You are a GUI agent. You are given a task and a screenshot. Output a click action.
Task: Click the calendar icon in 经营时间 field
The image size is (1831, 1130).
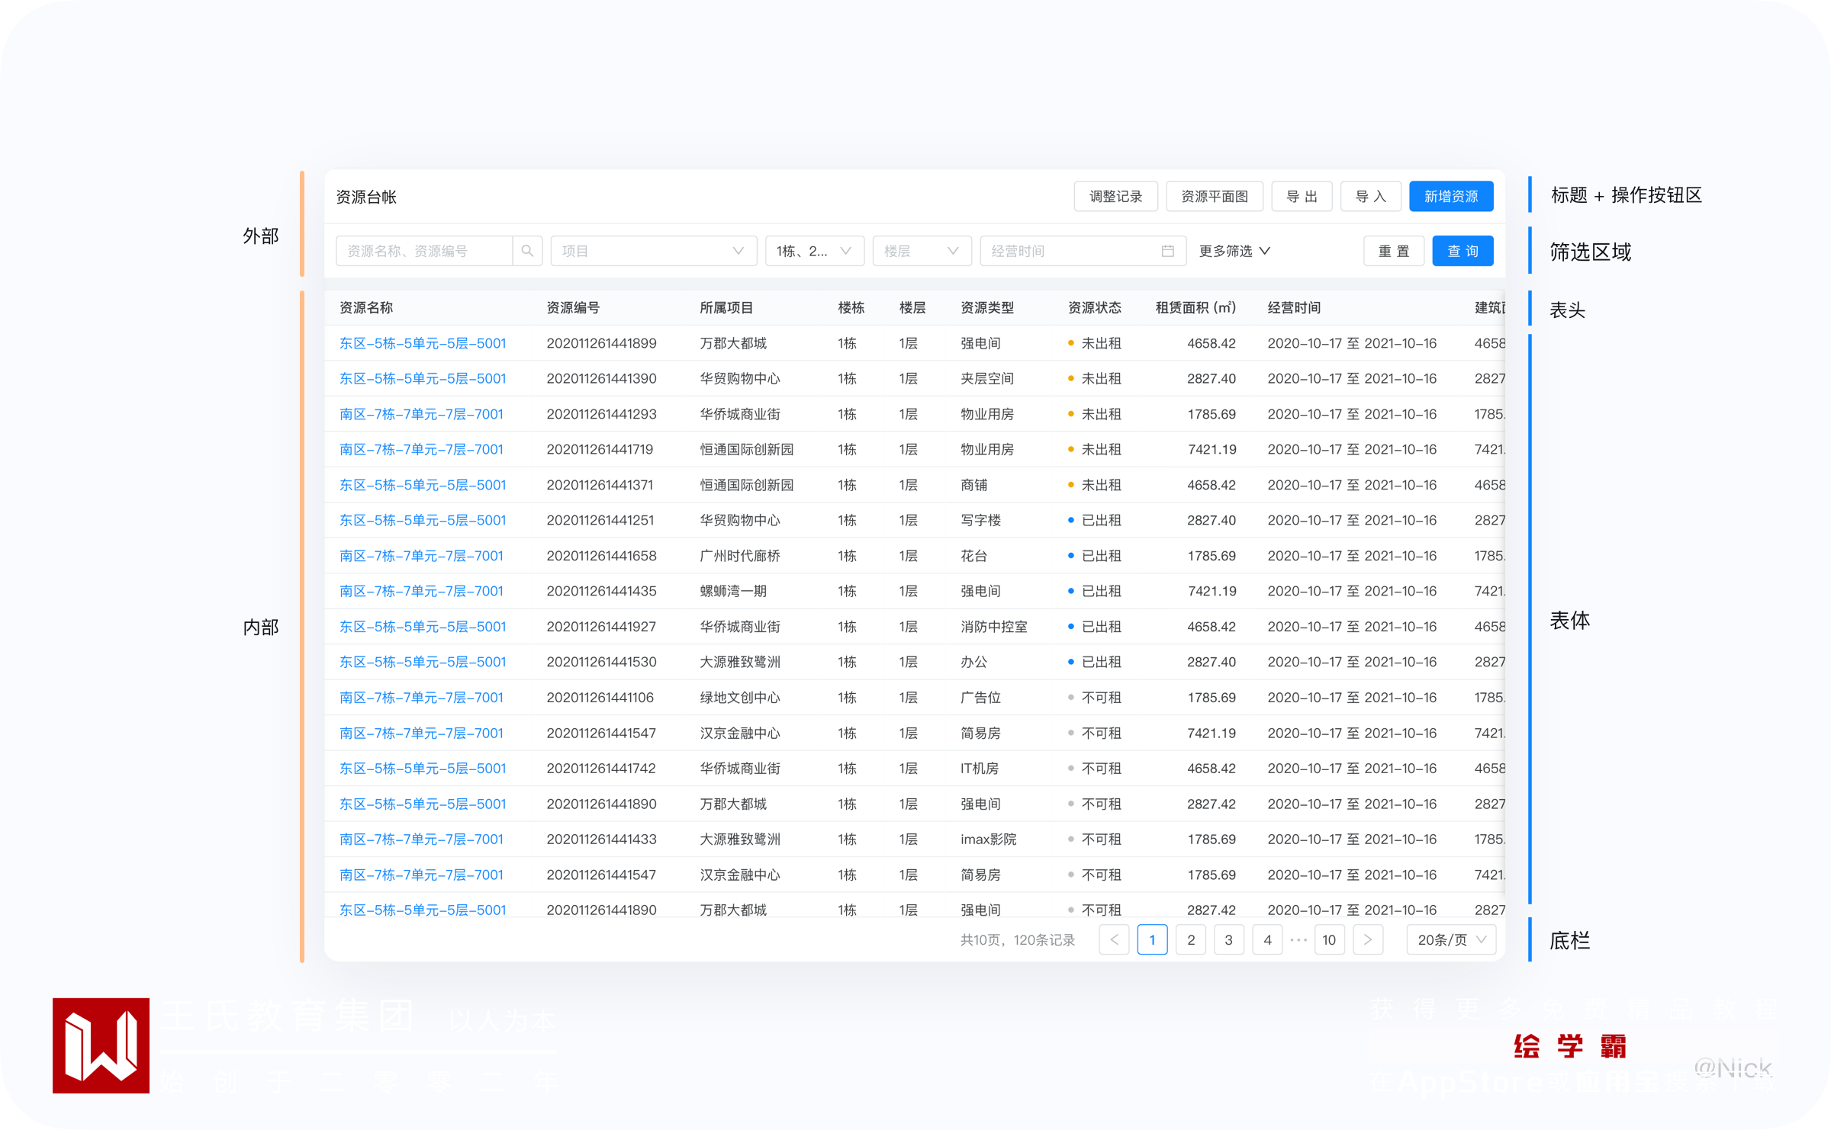pos(1167,251)
